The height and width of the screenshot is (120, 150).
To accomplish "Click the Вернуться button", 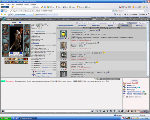I will (142, 23).
